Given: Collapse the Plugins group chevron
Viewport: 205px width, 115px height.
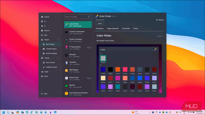Looking at the screenshot, I should [x=58, y=40].
